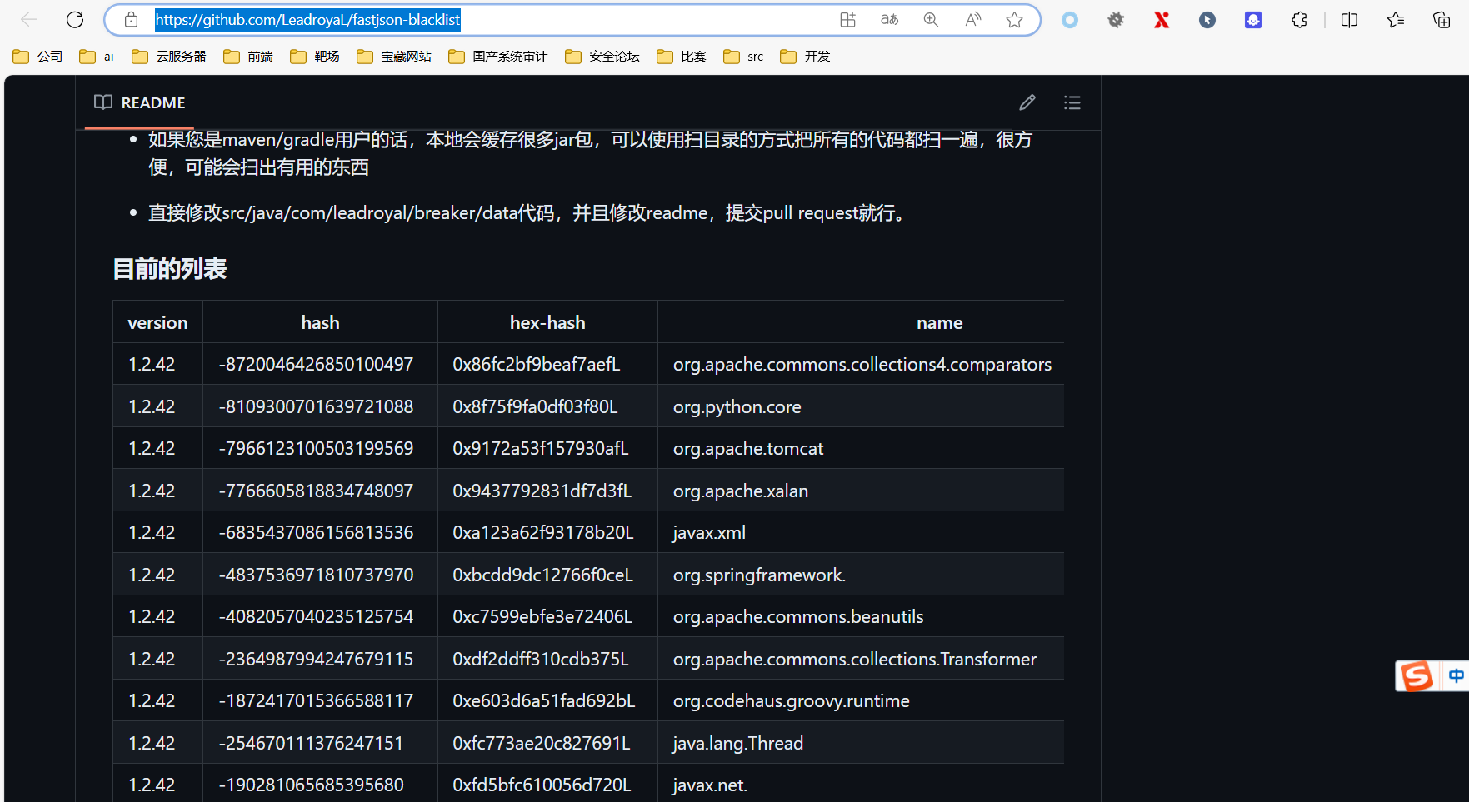
Task: Select the github.com URL in address bar
Action: pos(307,20)
